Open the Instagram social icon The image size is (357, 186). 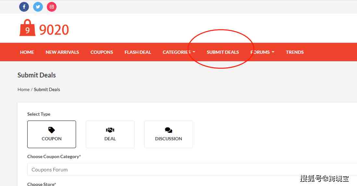click(52, 7)
